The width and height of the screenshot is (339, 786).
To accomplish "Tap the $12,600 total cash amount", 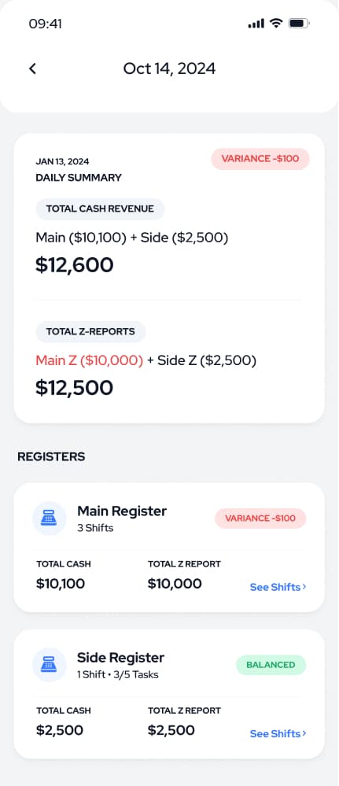I will (74, 265).
